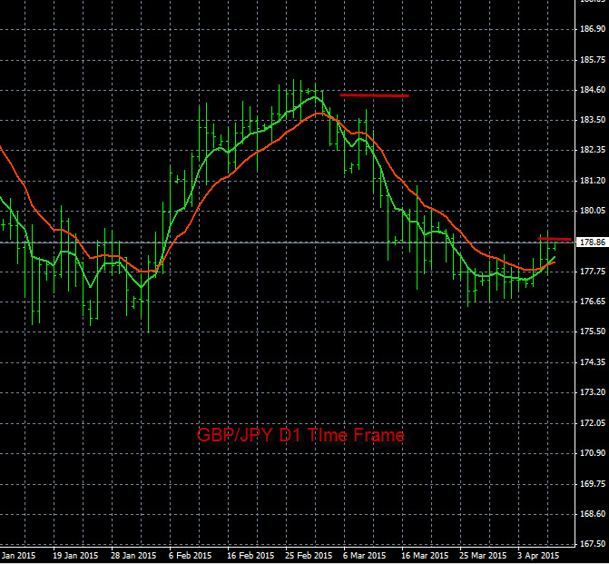Click the current price label 178.86
Screen dimensions: 609x564
tap(593, 242)
